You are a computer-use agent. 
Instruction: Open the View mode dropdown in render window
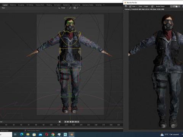tap(133, 6)
